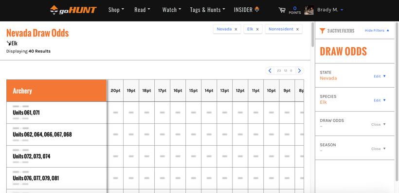Viewport: 399px width, 193px height.
Task: Select the 17pt column header
Action: tap(163, 91)
